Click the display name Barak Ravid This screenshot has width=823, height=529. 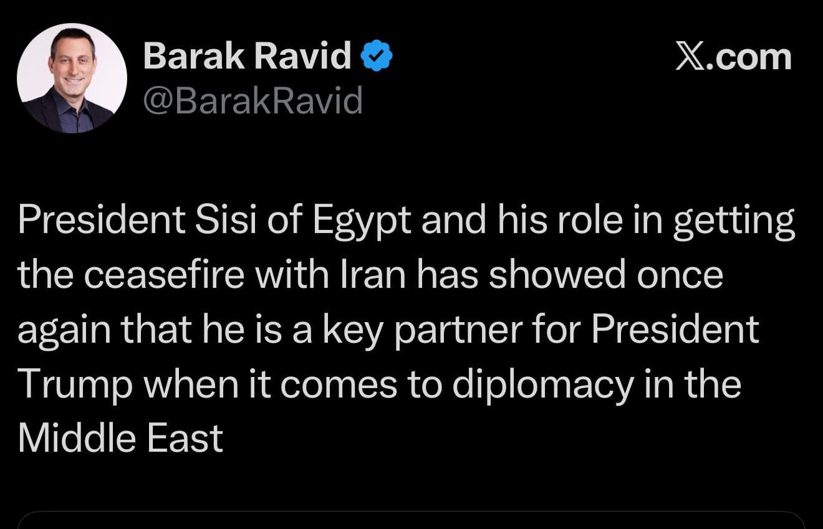[247, 57]
